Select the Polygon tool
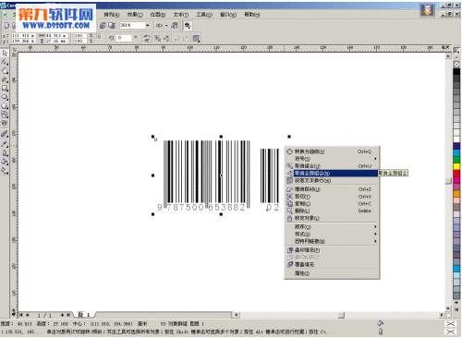 [5, 106]
